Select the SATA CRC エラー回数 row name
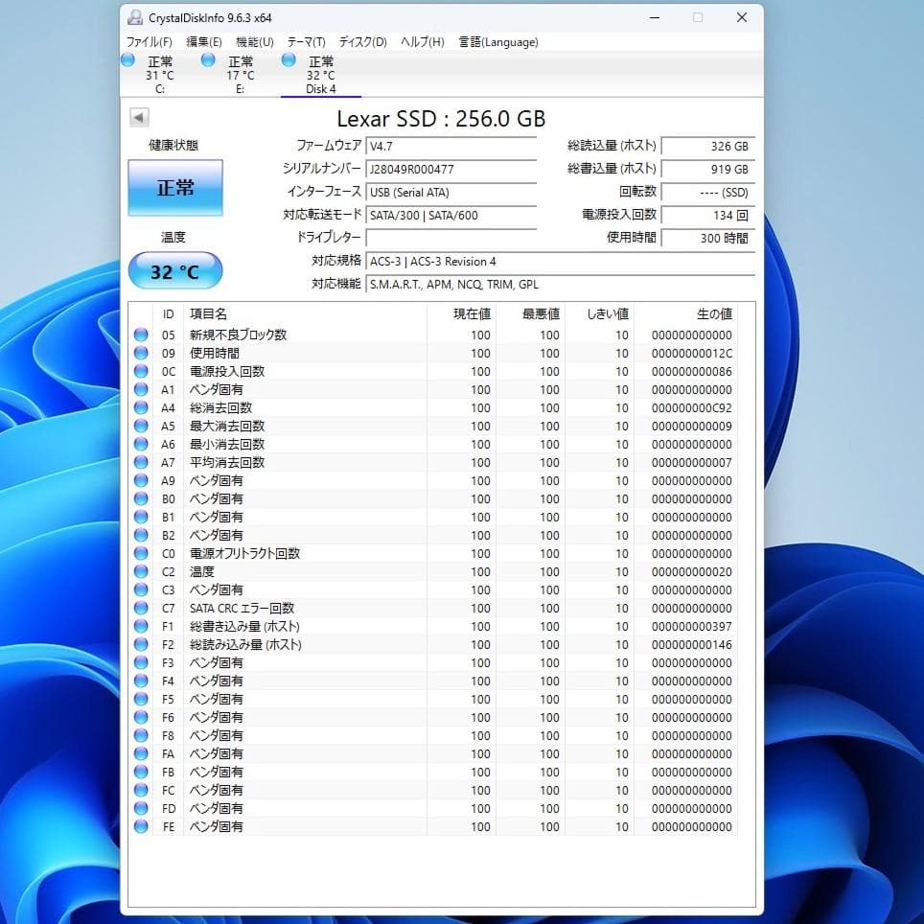The width and height of the screenshot is (924, 924). pos(242,608)
